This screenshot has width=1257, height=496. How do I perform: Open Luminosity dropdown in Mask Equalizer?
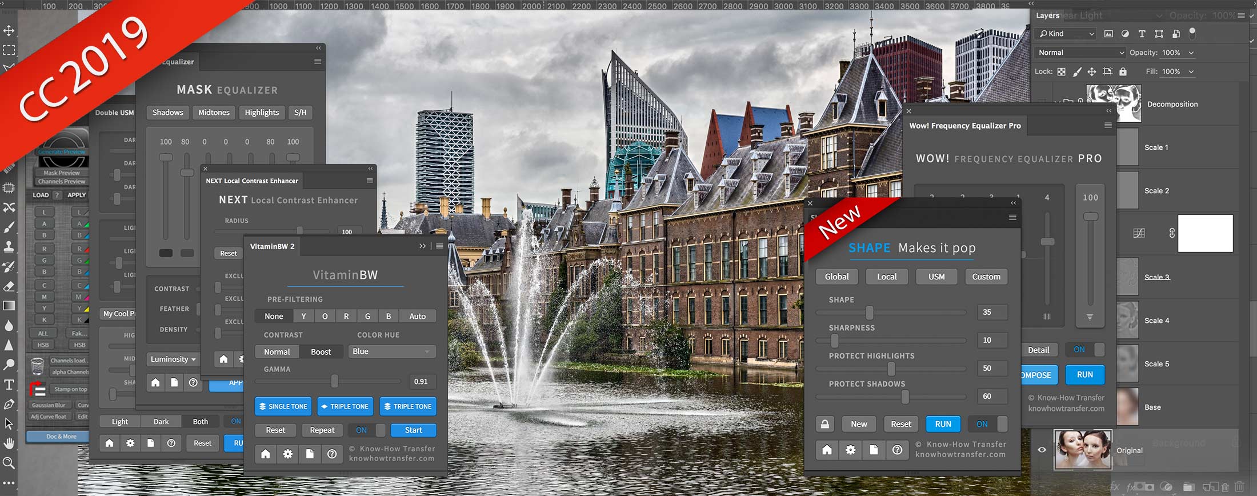(173, 359)
